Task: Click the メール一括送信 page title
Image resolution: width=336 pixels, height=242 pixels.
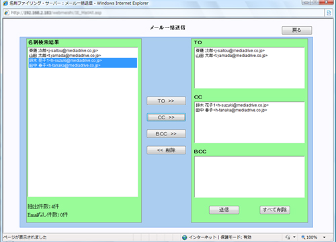Action: pyautogui.click(x=167, y=27)
